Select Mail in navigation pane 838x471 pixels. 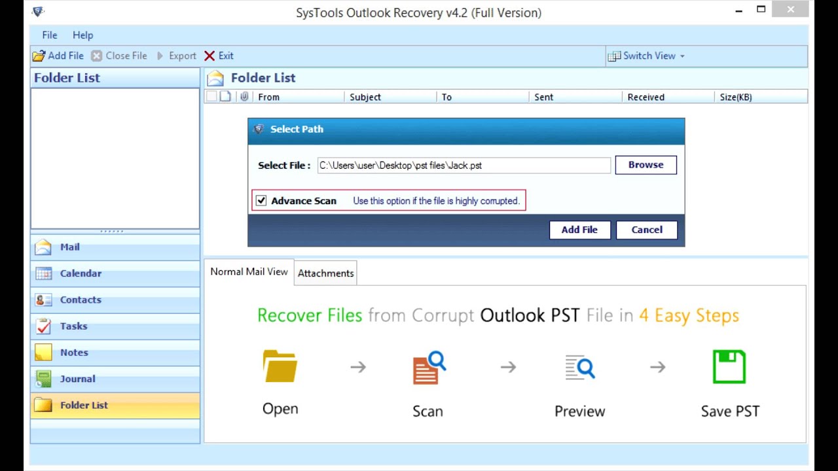(115, 247)
